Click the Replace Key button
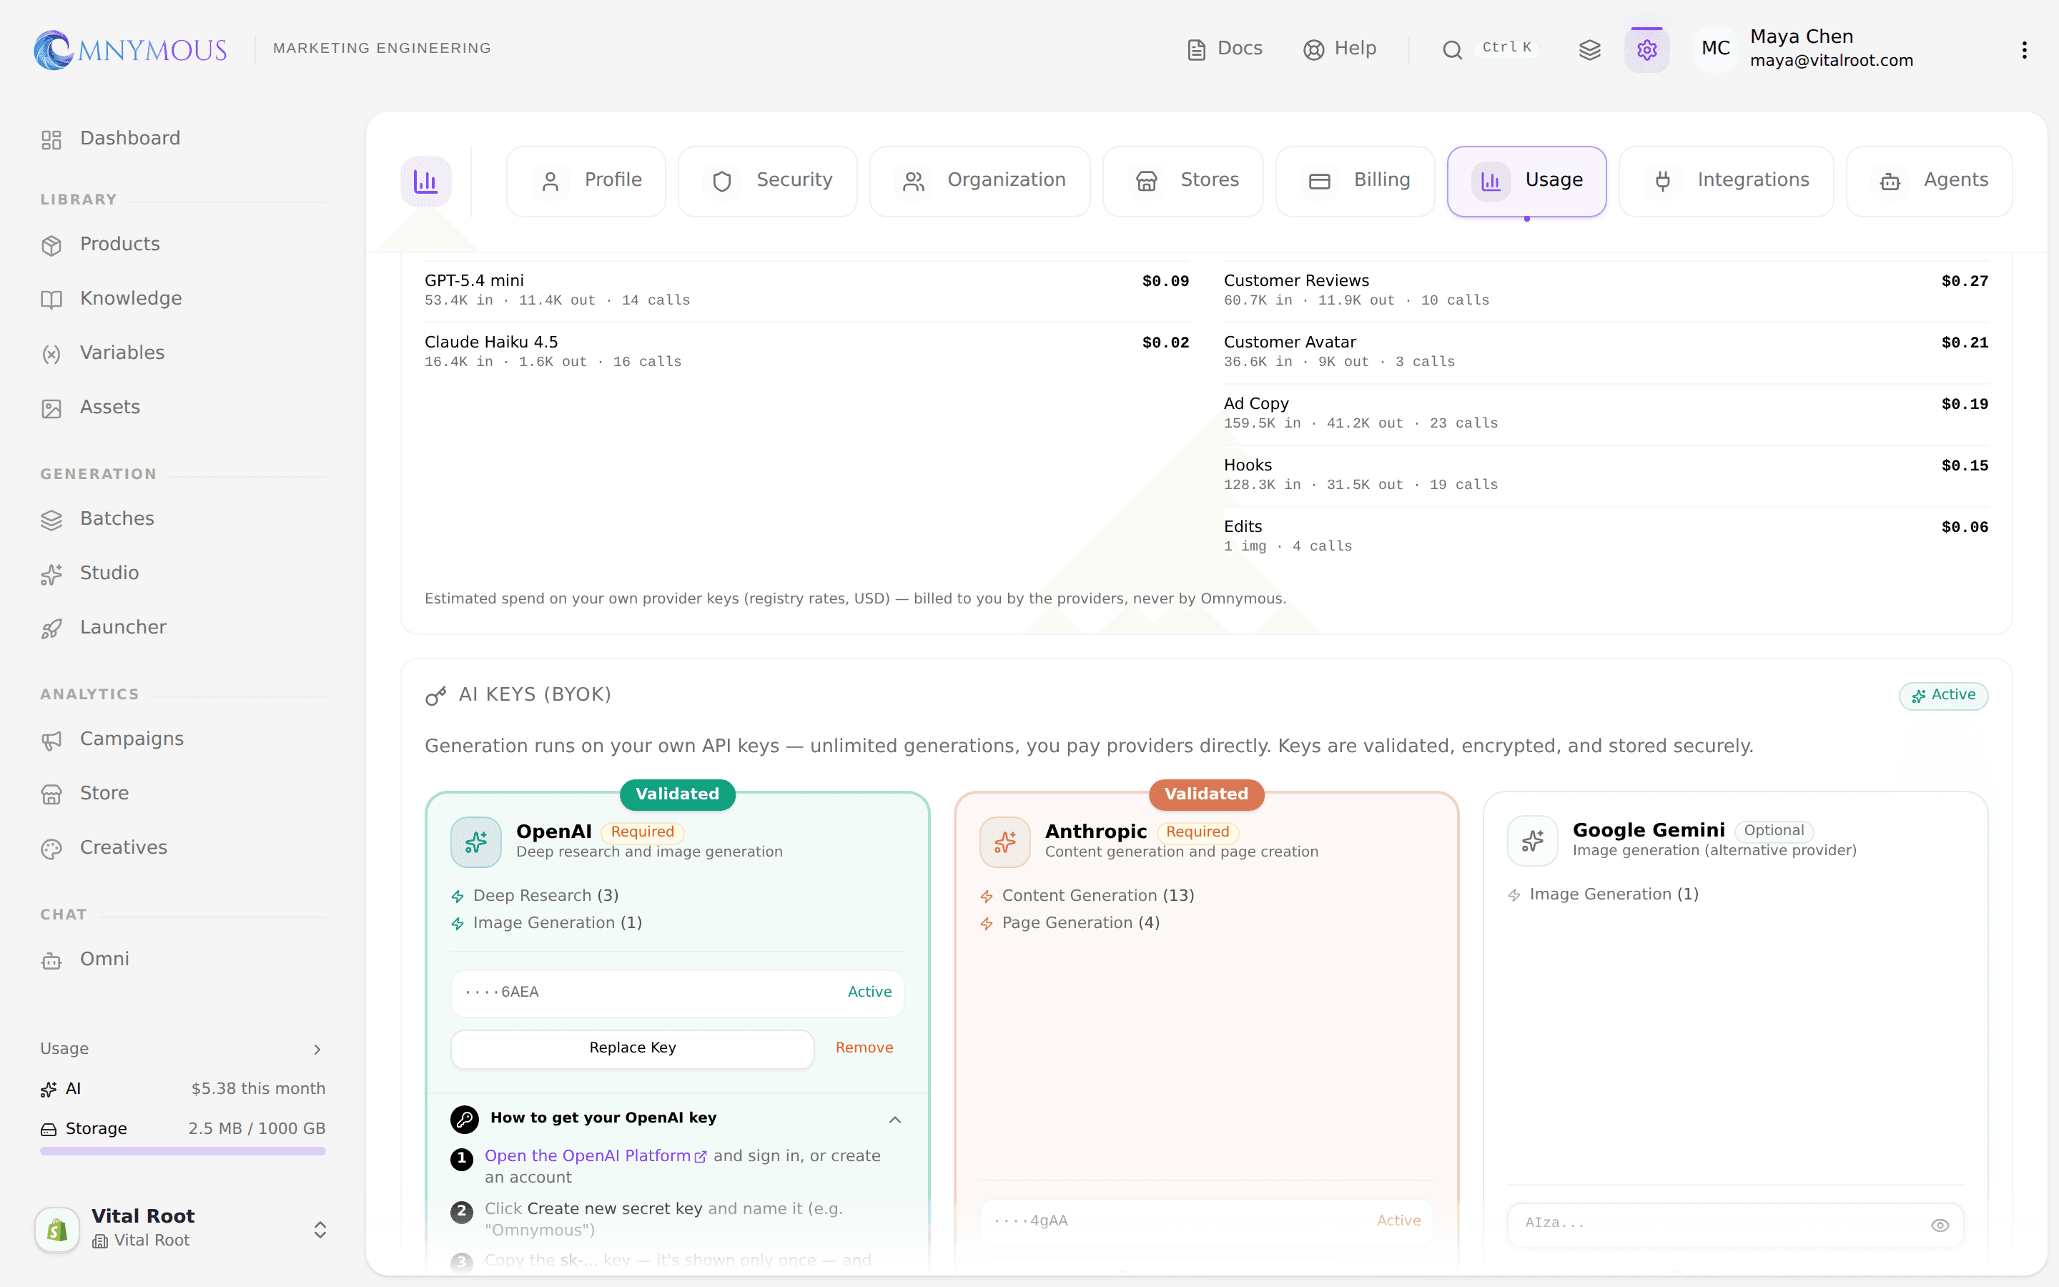Viewport: 2059px width, 1287px height. point(632,1049)
